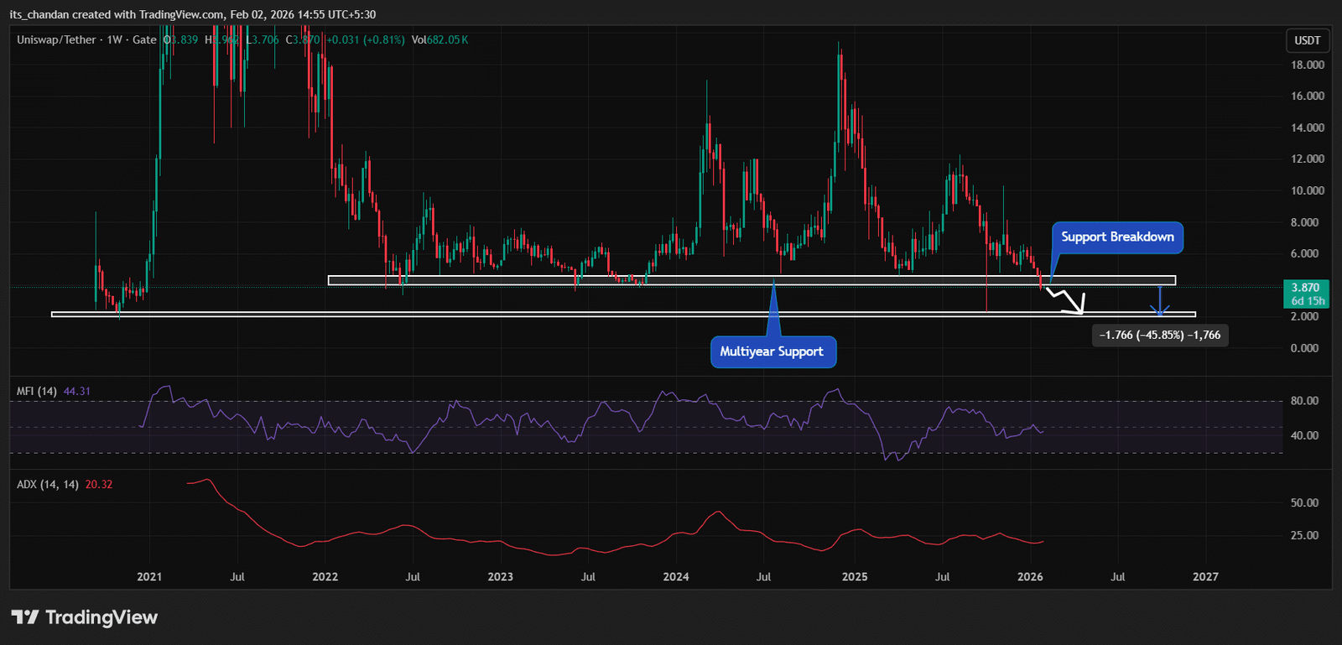Open the USDT currency selector
This screenshot has width=1342, height=645.
pyautogui.click(x=1307, y=40)
